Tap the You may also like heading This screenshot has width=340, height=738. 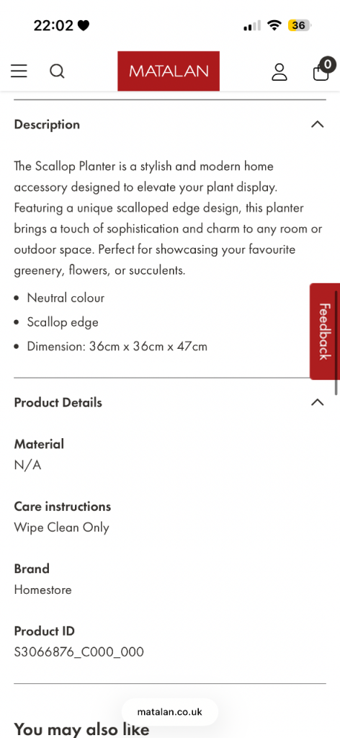tap(82, 729)
